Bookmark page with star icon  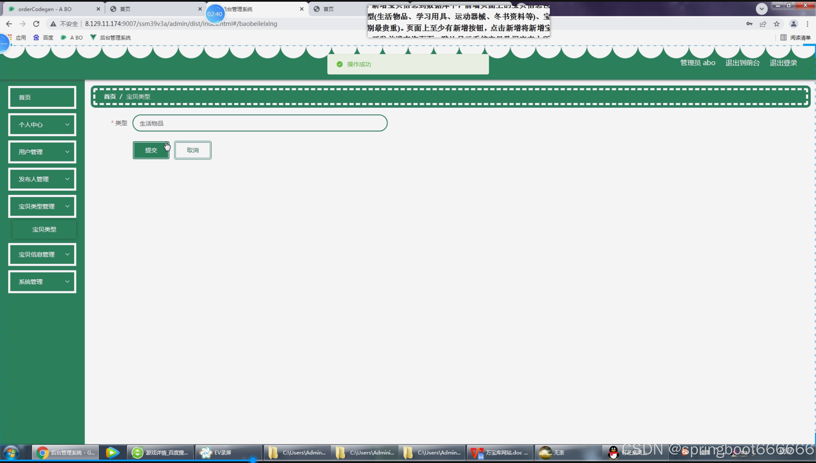776,24
